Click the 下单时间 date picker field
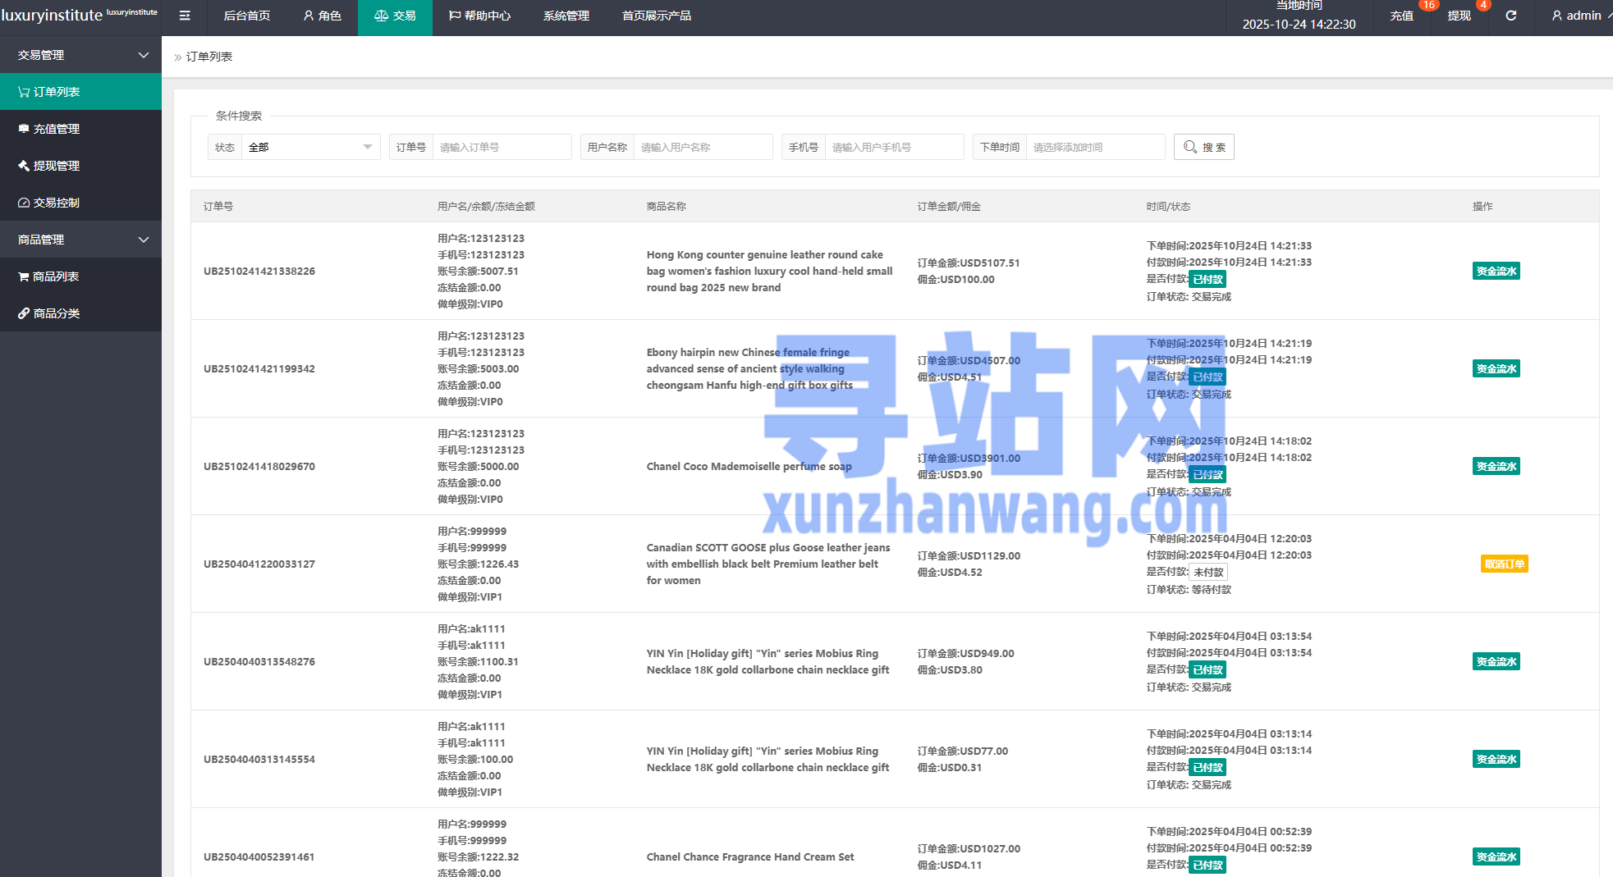This screenshot has width=1613, height=877. click(1094, 147)
